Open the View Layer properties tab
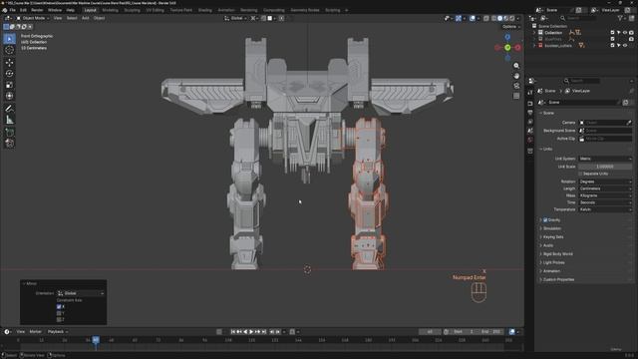This screenshot has height=359, width=638. click(x=530, y=122)
